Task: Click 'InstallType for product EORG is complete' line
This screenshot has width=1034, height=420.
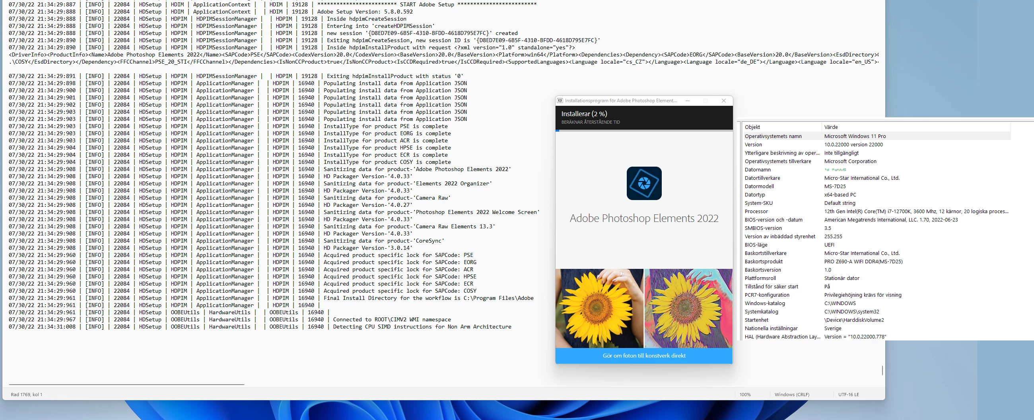Action: 229,134
